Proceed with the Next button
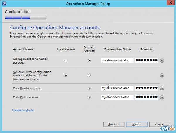The width and height of the screenshot is (176, 133). tap(137, 124)
